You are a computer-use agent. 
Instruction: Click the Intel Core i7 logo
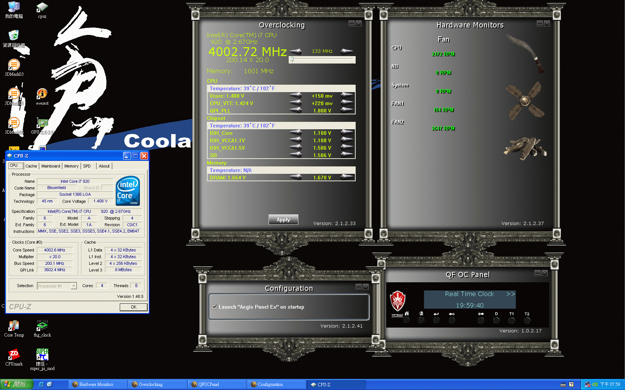128,191
